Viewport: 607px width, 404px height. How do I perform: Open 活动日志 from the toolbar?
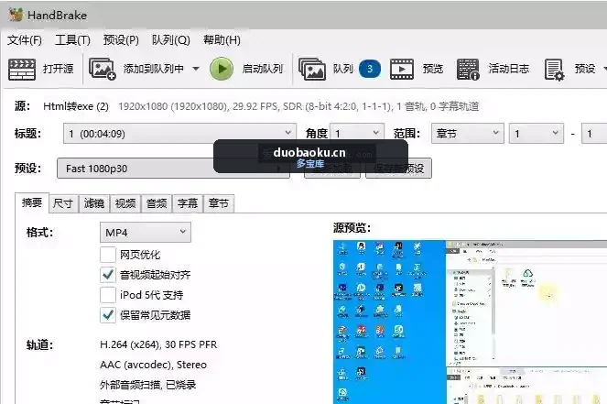pyautogui.click(x=509, y=69)
